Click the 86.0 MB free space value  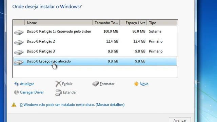click(x=139, y=32)
